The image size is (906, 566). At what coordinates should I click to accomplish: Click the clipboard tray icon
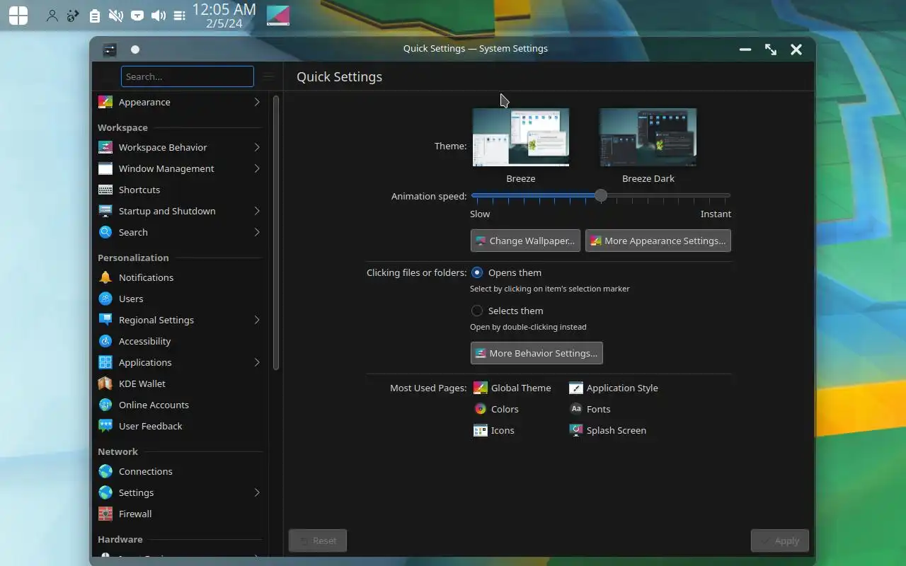pyautogui.click(x=94, y=15)
